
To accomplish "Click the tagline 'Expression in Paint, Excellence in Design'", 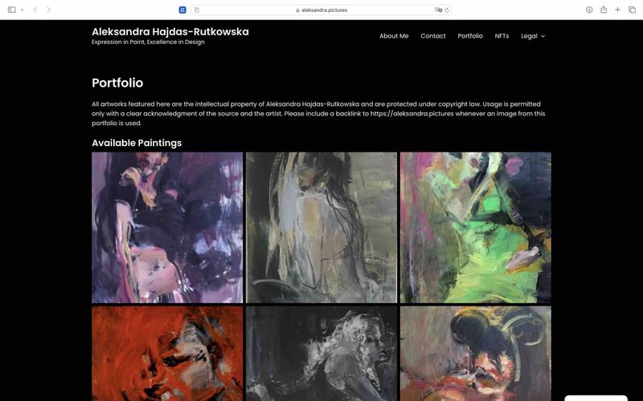I will (x=148, y=43).
